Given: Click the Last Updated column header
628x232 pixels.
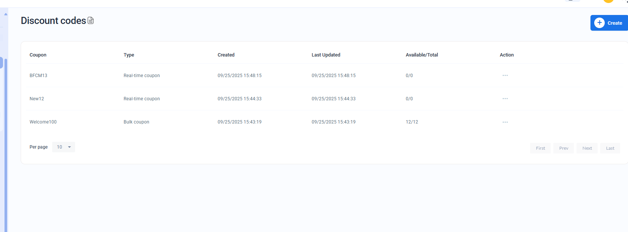Looking at the screenshot, I should point(326,55).
